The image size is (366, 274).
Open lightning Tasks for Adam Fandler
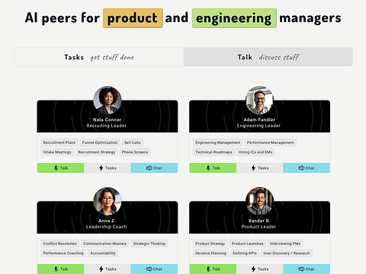tap(260, 168)
